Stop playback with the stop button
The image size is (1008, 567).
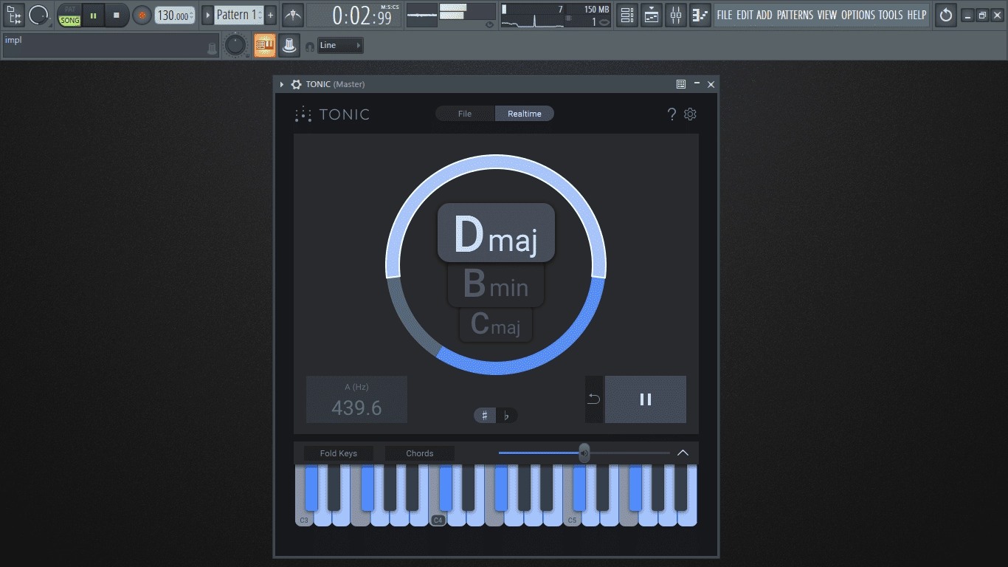[116, 15]
